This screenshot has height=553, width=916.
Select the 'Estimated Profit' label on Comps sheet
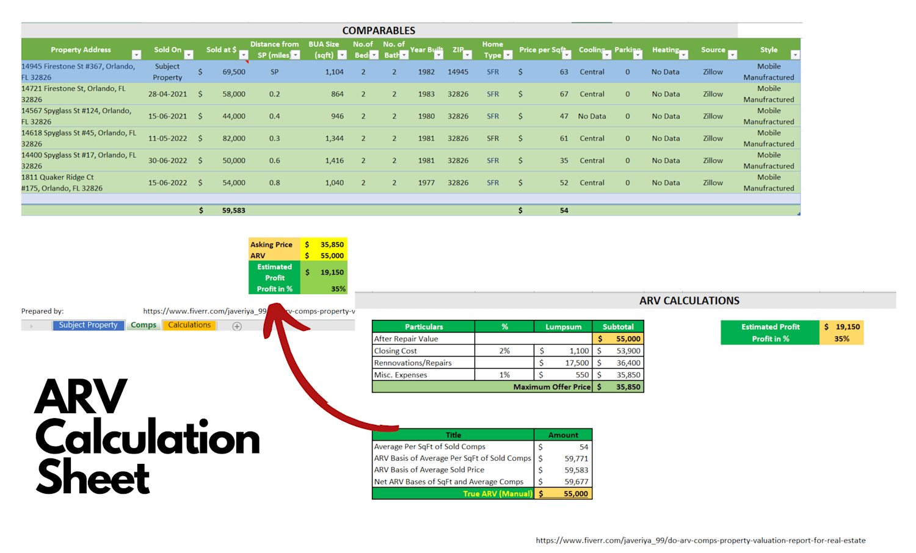pyautogui.click(x=275, y=272)
